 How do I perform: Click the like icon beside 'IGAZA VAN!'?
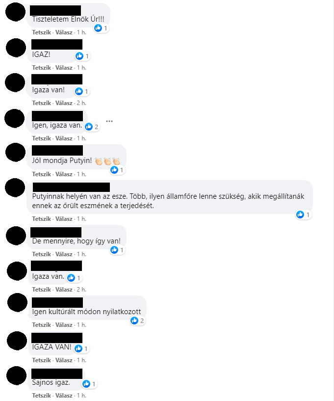click(78, 348)
